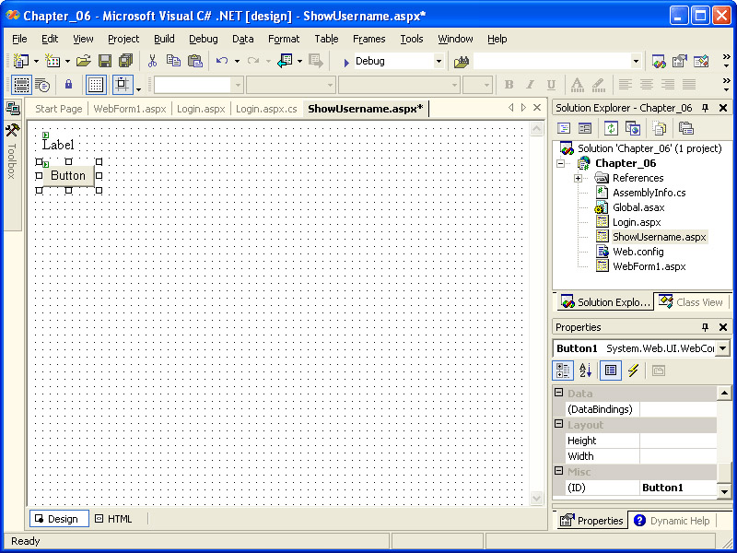737x553 pixels.
Task: Open the Debug menu
Action: [x=203, y=39]
